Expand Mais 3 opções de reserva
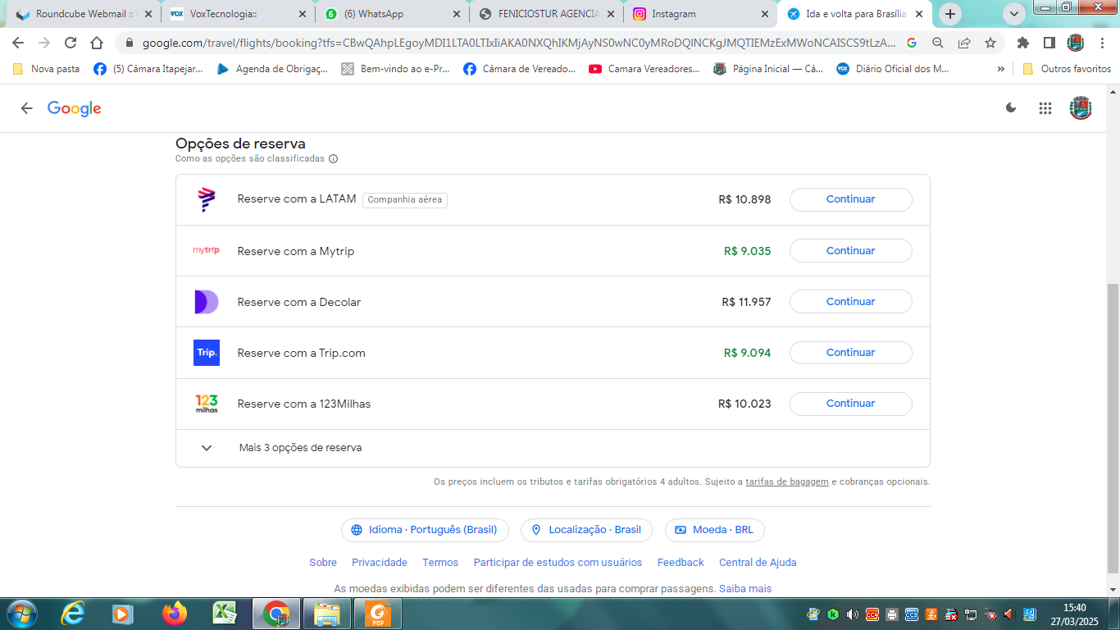Viewport: 1120px width, 630px height. click(x=300, y=448)
